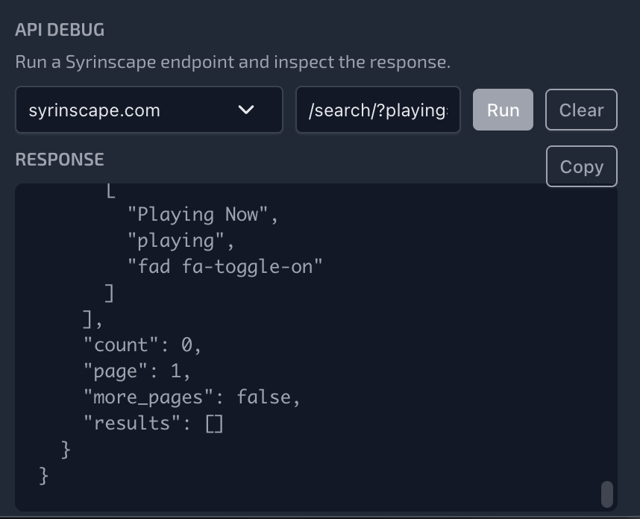
Task: Copy the response with the Copy button
Action: click(x=581, y=166)
